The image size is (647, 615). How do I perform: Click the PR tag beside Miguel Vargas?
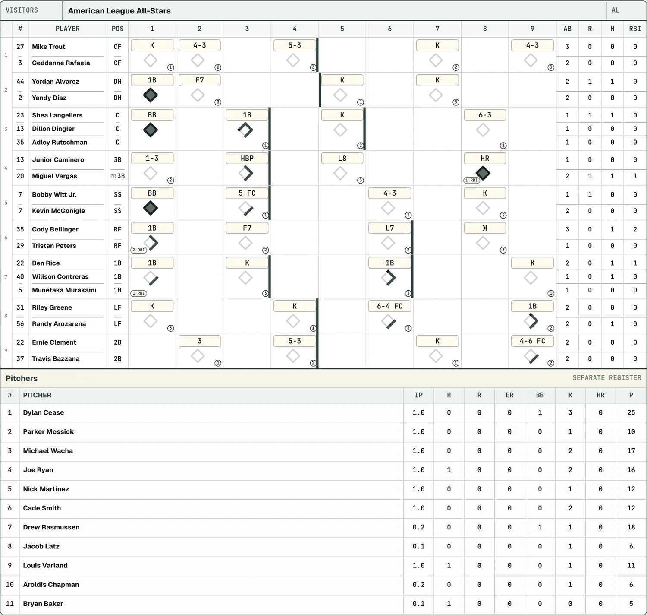click(x=113, y=176)
